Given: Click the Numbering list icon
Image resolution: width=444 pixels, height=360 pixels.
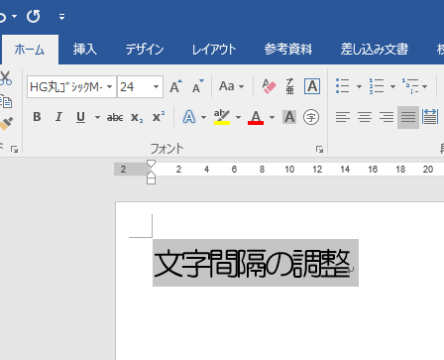Looking at the screenshot, I should coord(377,86).
